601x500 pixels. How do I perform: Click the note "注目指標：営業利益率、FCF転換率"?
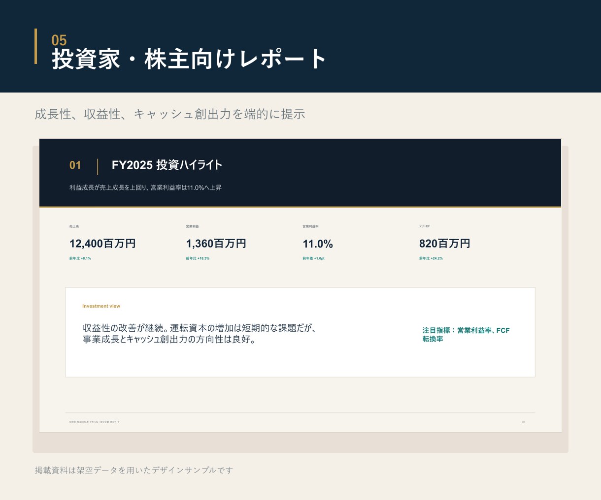click(x=466, y=335)
